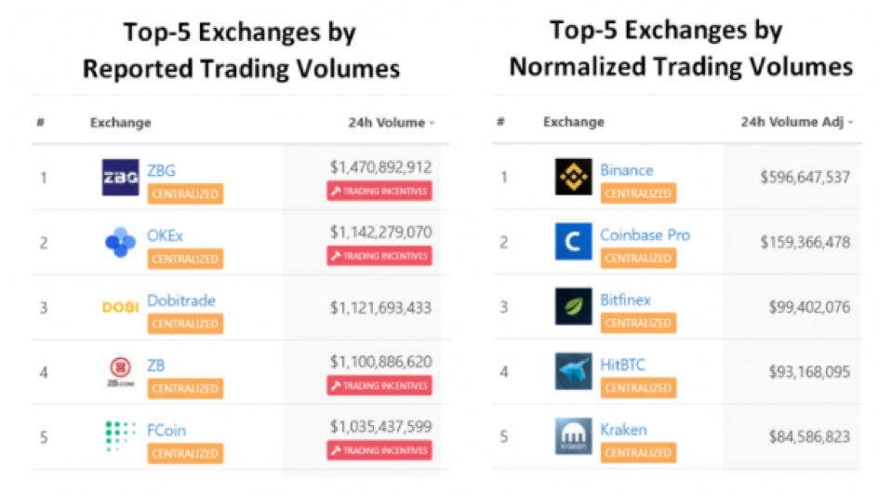This screenshot has height=494, width=879.
Task: Click FCoin's Trading Incentives badge
Action: click(x=380, y=450)
